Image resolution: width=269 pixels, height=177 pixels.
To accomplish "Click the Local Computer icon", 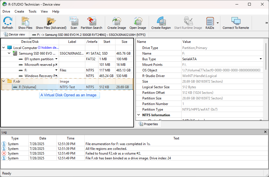I will click(x=10, y=48).
